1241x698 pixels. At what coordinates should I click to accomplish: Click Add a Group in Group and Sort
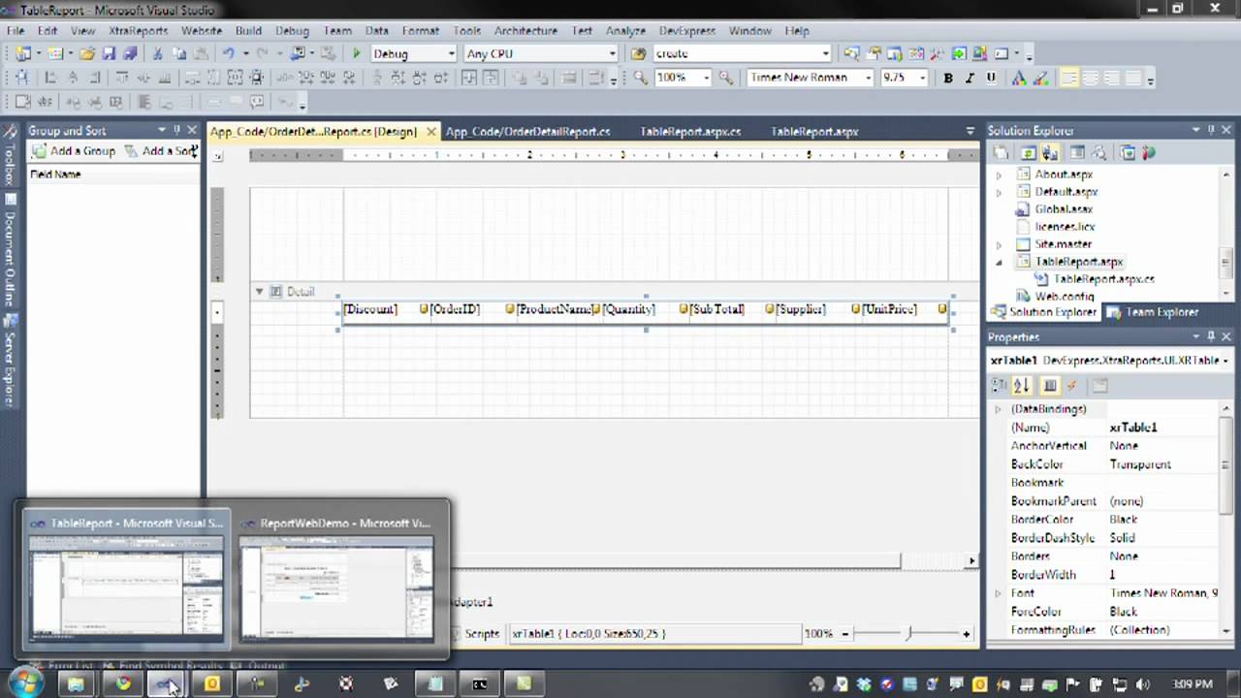point(75,151)
